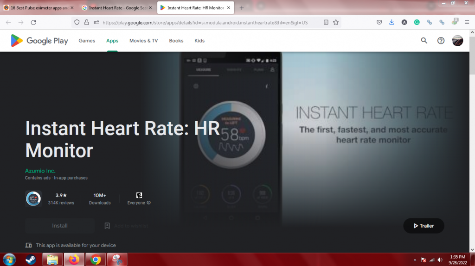Click the Google Play search icon
This screenshot has width=475, height=266.
point(424,41)
